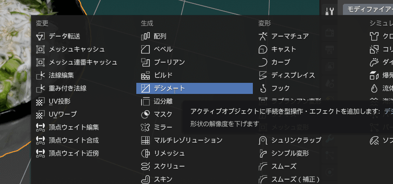Choose マルチレゾリューション from the generate column
This screenshot has height=184, width=393.
pyautogui.click(x=188, y=140)
